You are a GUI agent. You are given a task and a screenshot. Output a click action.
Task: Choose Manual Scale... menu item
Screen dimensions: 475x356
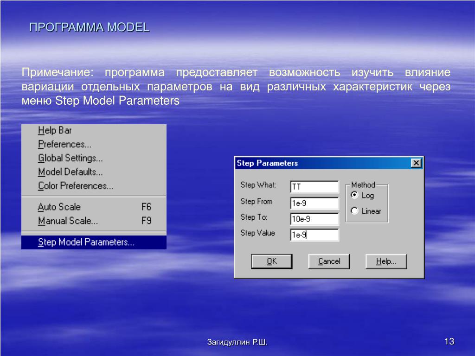pos(94,221)
